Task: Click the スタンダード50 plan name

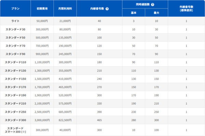Action: (x=15, y=37)
